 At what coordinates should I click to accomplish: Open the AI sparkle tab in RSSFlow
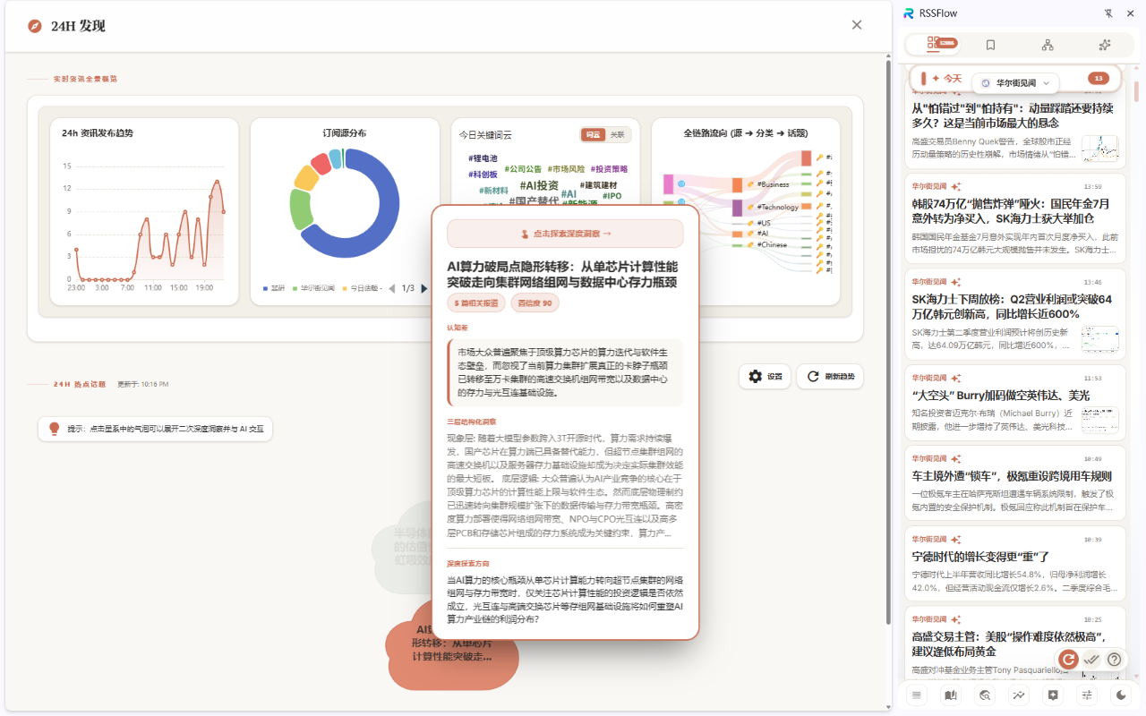click(1104, 44)
